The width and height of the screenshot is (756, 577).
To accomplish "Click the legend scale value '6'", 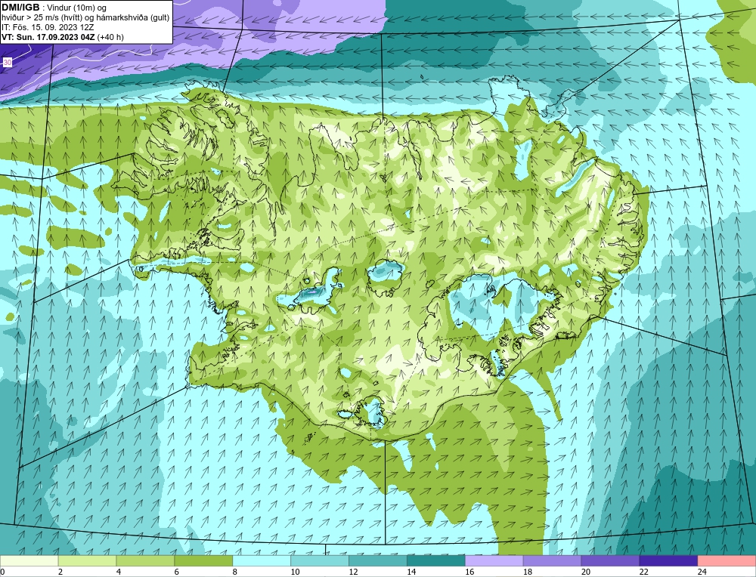I will pyautogui.click(x=176, y=572).
